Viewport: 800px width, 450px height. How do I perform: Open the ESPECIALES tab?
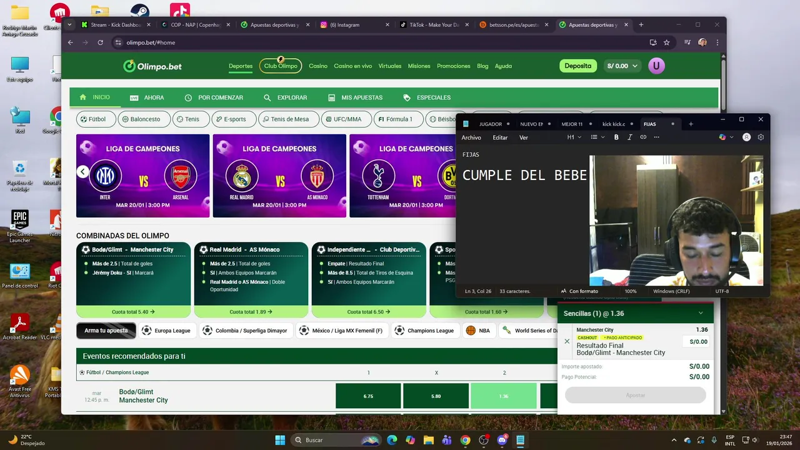[427, 97]
